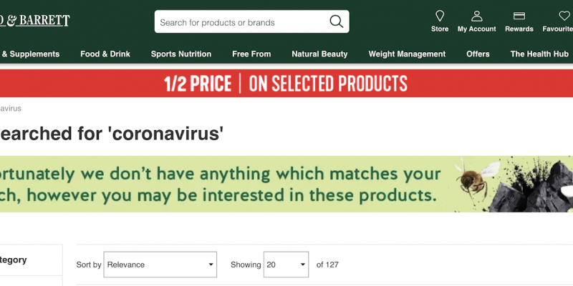Open the Sports Nutrition menu
Screen dimensions: 573x286
(181, 54)
